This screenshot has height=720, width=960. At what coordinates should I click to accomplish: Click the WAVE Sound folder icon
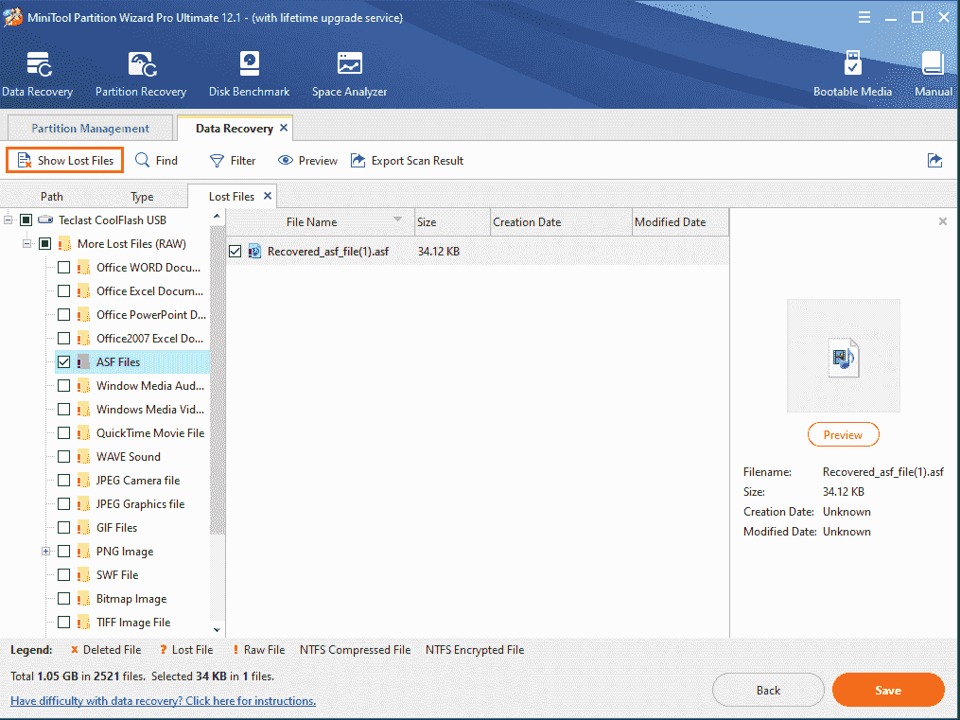click(83, 457)
